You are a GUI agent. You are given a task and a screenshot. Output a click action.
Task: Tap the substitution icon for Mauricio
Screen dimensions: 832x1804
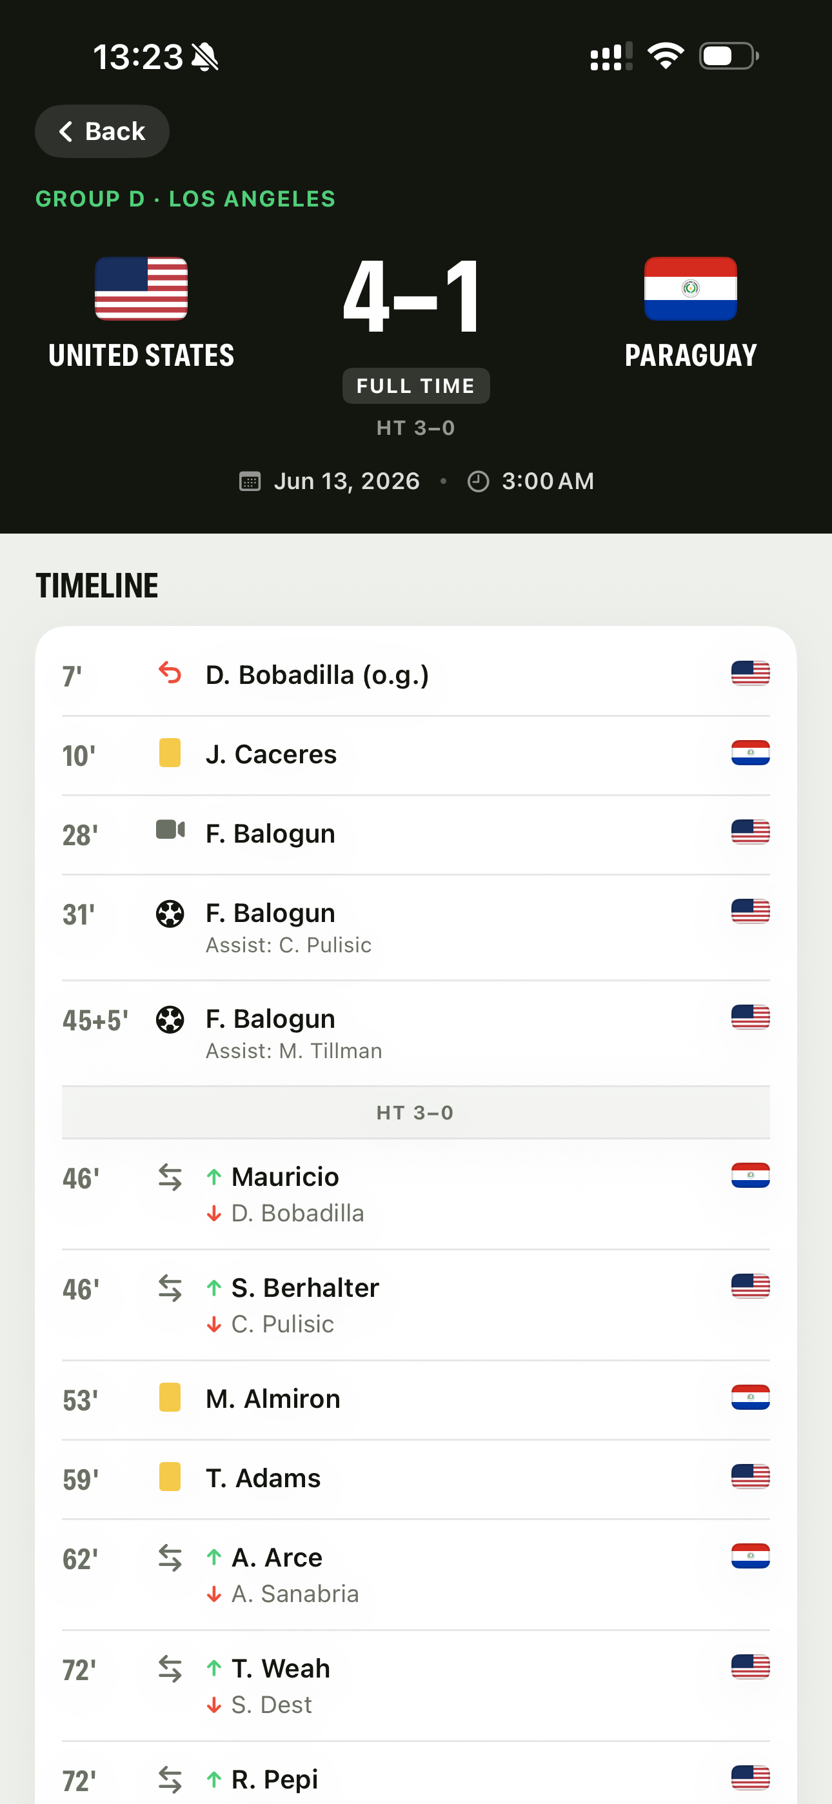click(170, 1178)
